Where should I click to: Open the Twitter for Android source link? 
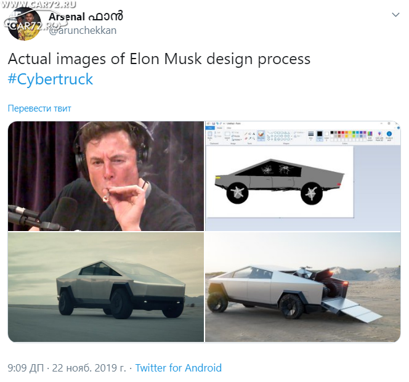tap(179, 368)
